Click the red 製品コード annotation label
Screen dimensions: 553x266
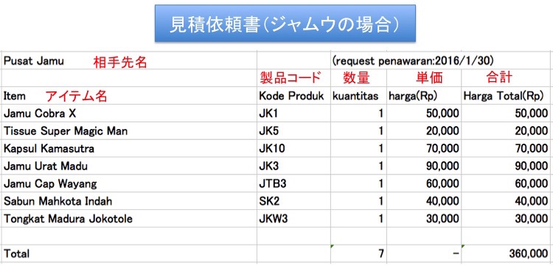click(x=291, y=78)
